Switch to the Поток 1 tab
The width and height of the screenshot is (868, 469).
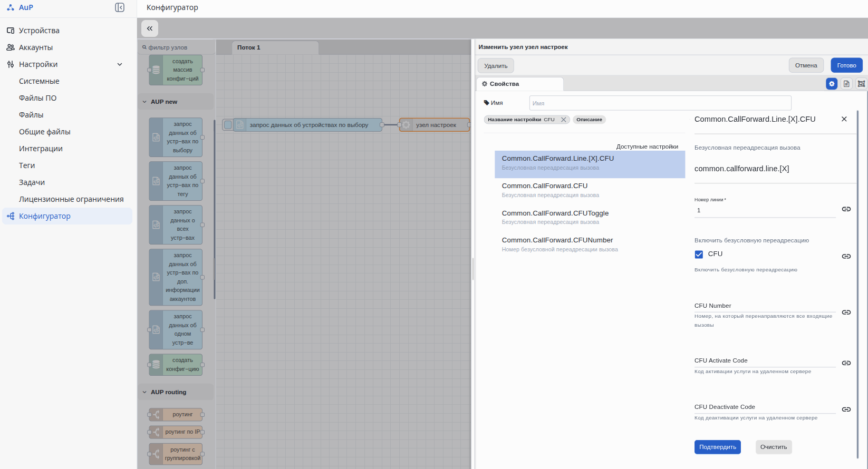(275, 47)
